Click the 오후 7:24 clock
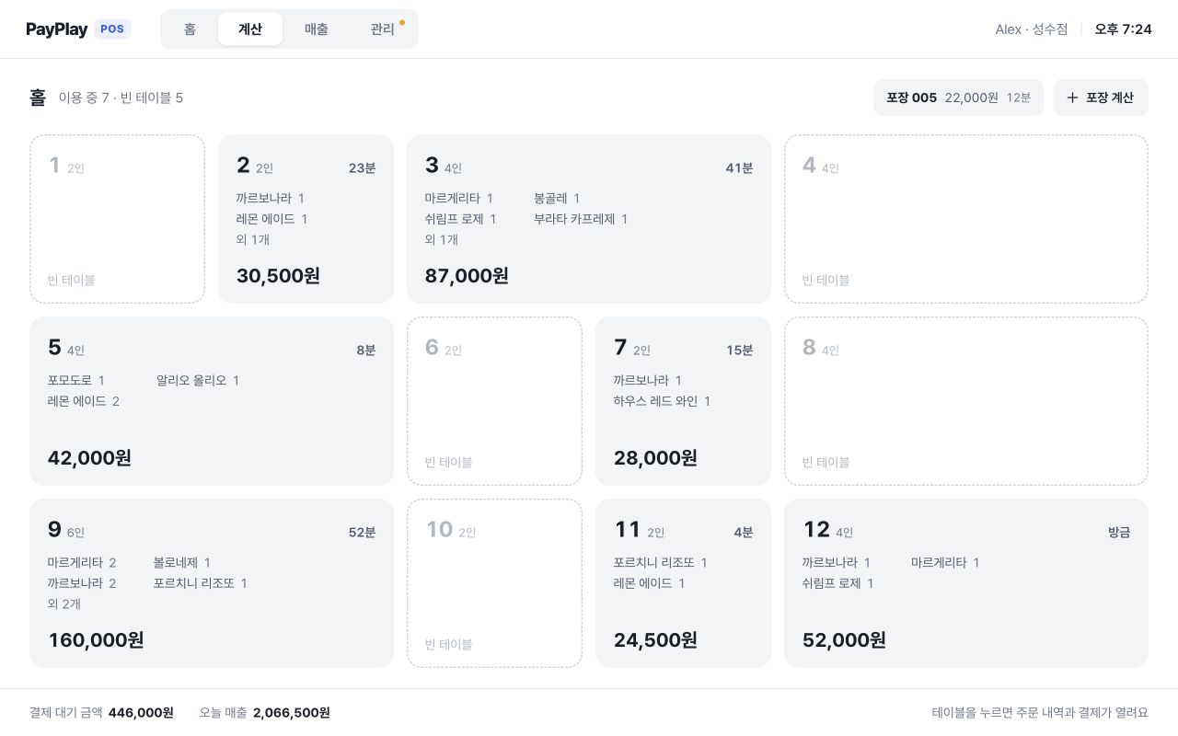1178x736 pixels. tap(1123, 29)
